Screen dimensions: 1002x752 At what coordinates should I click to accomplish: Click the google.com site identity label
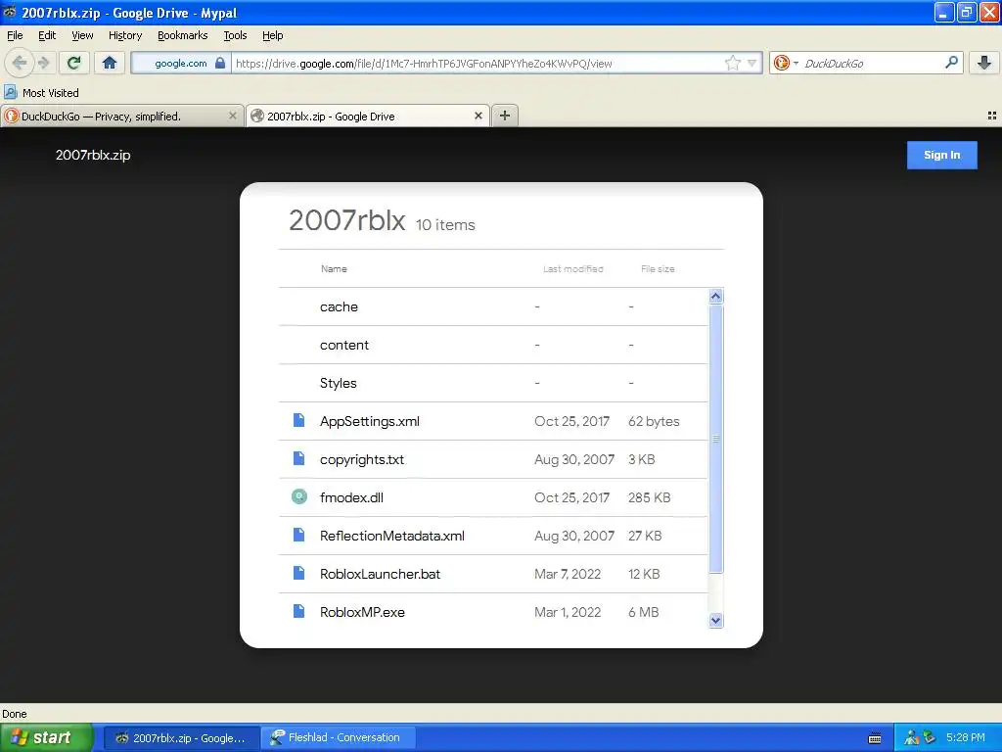181,63
